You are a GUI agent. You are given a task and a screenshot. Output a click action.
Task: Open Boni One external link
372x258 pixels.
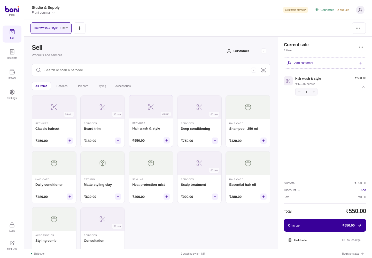pyautogui.click(x=12, y=245)
